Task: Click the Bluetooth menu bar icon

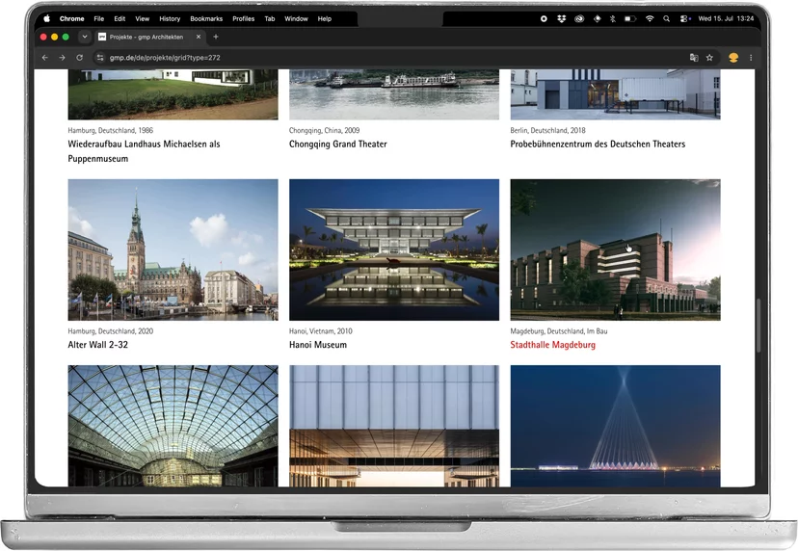Action: (613, 18)
